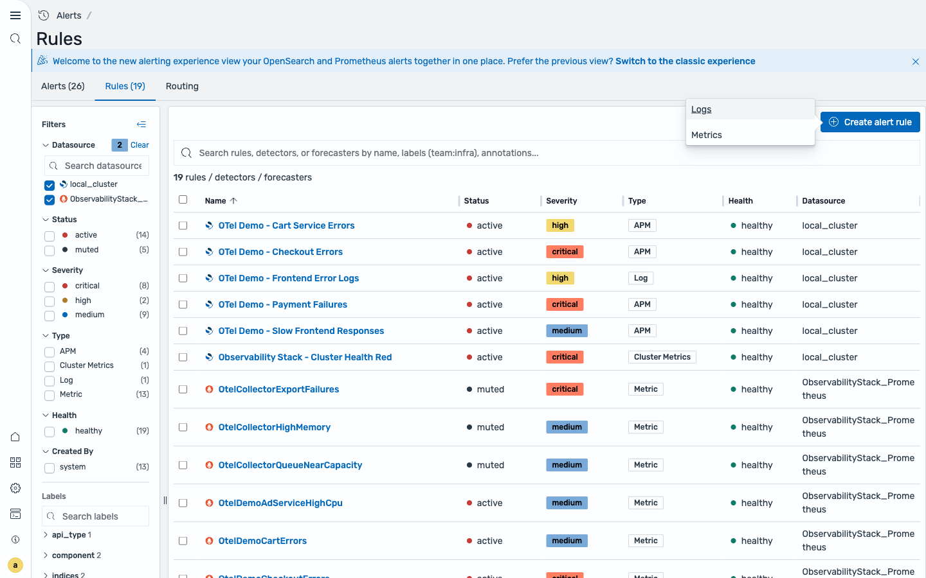The image size is (926, 578).
Task: Switch to the Alerts (26) tab
Action: pyautogui.click(x=63, y=86)
